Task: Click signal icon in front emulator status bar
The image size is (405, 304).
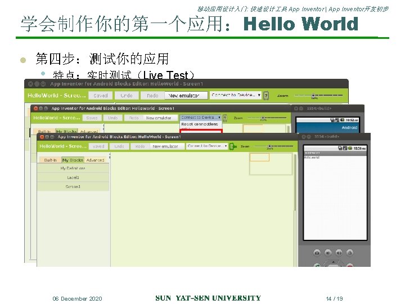Action: click(x=345, y=148)
